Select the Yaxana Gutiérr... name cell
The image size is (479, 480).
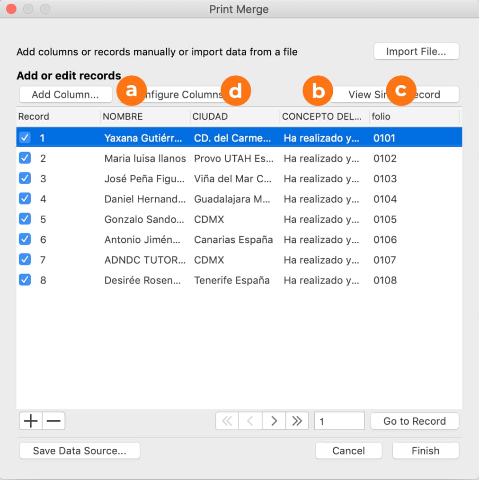click(143, 138)
